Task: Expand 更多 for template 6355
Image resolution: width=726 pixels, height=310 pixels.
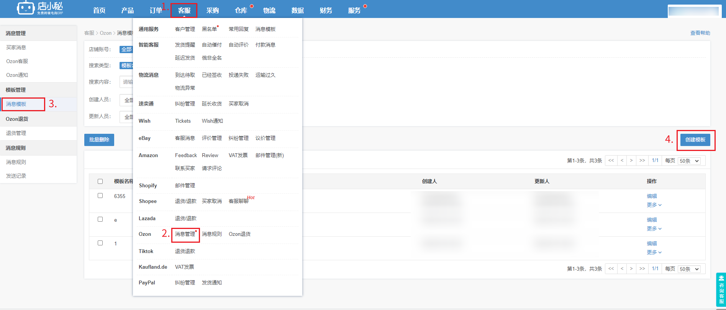Action: click(654, 205)
